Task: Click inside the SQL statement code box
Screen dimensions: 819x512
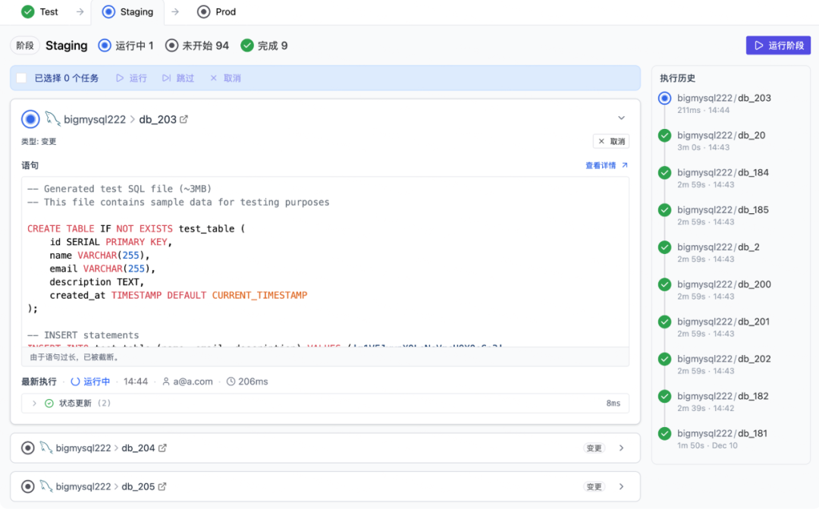Action: tap(325, 262)
